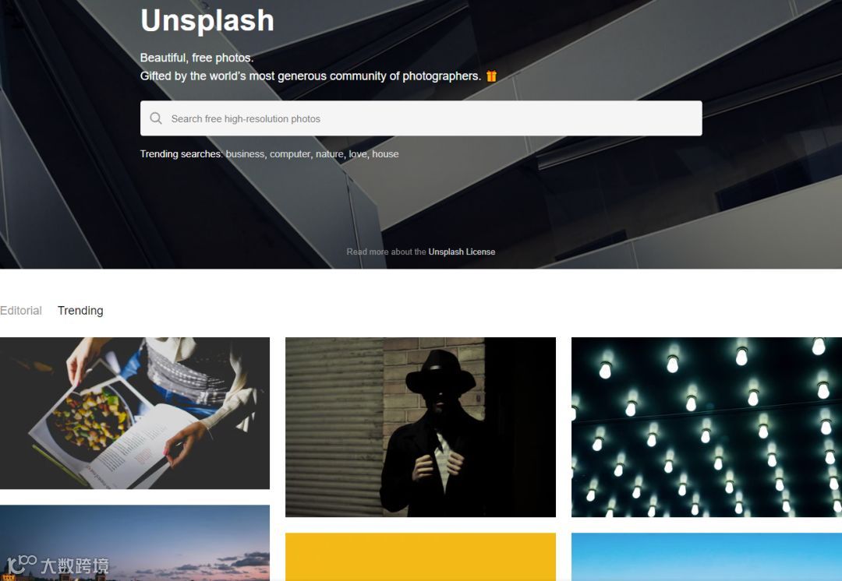Open the dusk skyline photo
The height and width of the screenshot is (581, 842).
[x=135, y=543]
